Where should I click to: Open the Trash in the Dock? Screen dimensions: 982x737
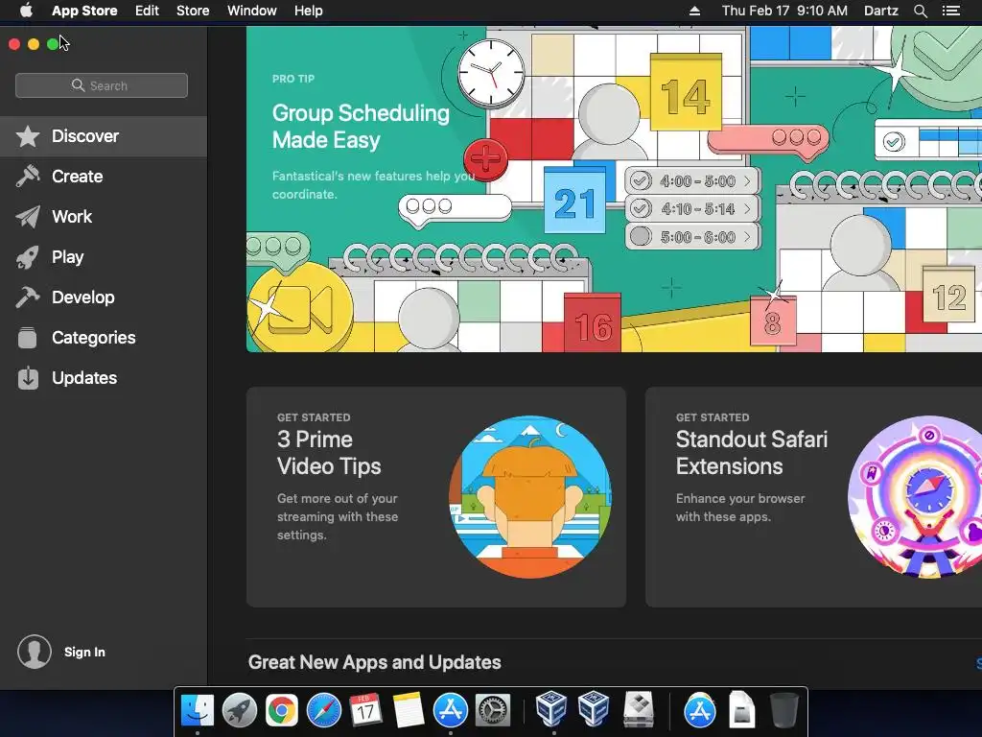[783, 710]
